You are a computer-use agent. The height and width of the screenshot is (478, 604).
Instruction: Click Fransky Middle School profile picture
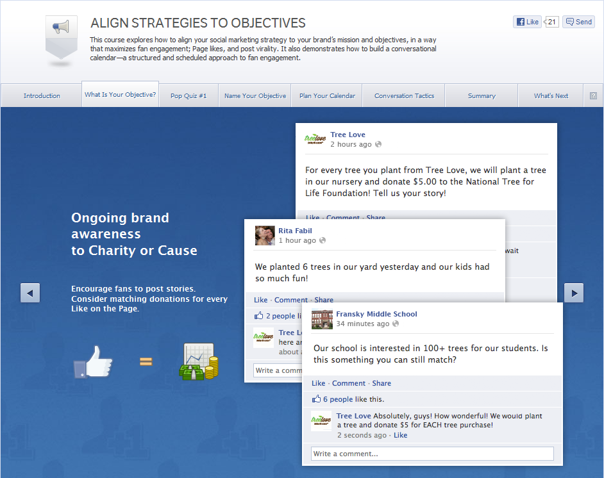point(322,319)
